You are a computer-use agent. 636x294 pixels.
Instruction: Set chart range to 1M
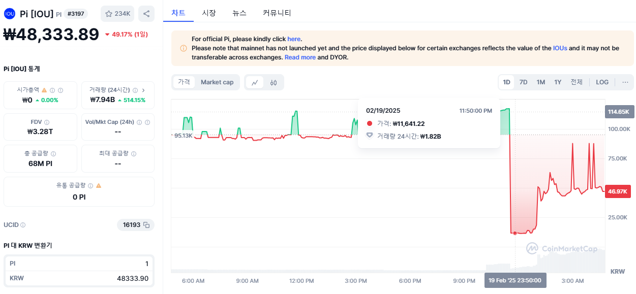(x=541, y=82)
